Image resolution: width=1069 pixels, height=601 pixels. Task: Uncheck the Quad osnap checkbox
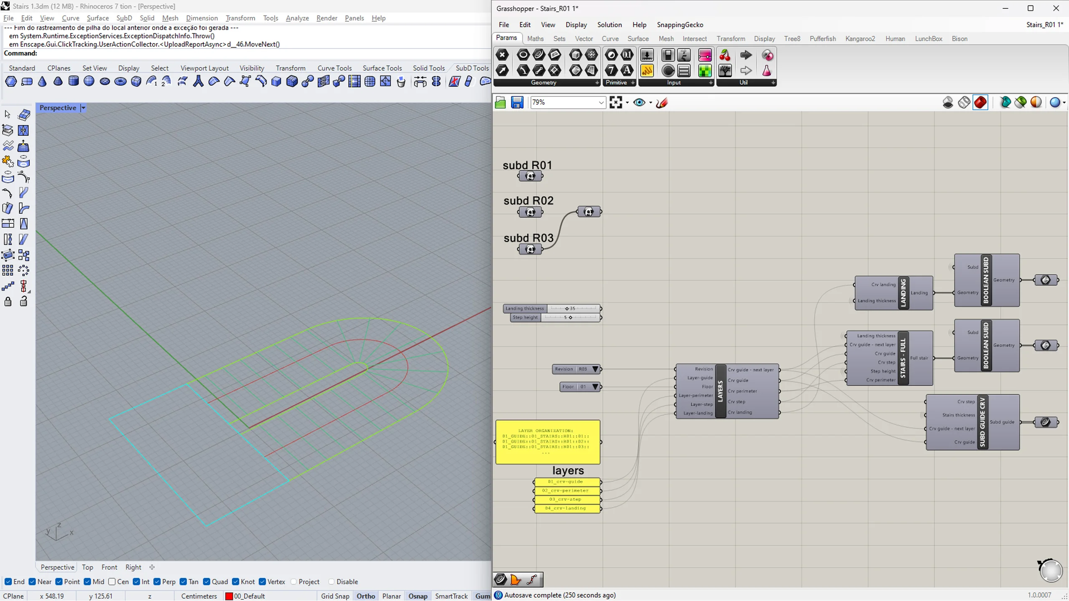point(207,581)
